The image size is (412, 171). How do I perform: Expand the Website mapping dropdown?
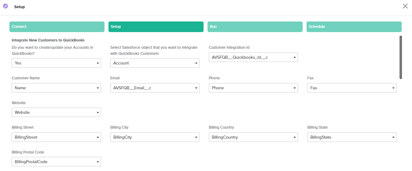click(56, 112)
